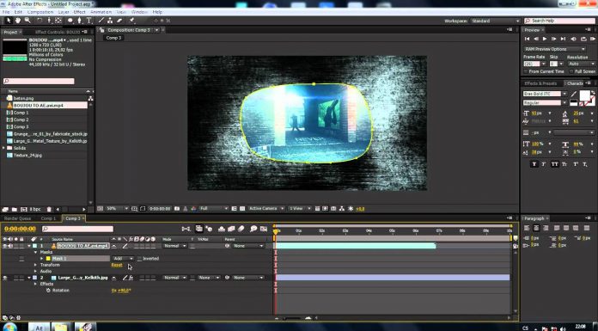Select the Pan Behind tool
This screenshot has height=331, width=598.
coord(58,21)
